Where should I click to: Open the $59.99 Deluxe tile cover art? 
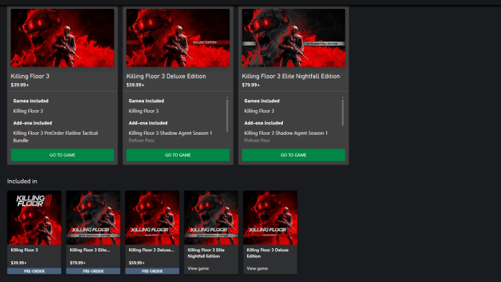click(152, 217)
